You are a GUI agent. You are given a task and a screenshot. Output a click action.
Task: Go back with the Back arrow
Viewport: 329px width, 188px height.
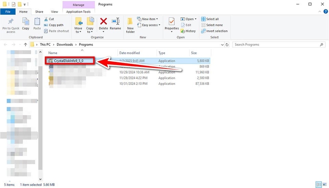coord(5,45)
